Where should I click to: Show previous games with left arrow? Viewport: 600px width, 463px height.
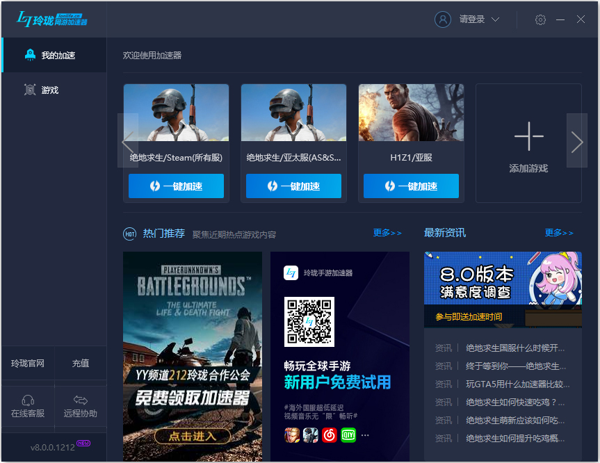click(x=127, y=140)
